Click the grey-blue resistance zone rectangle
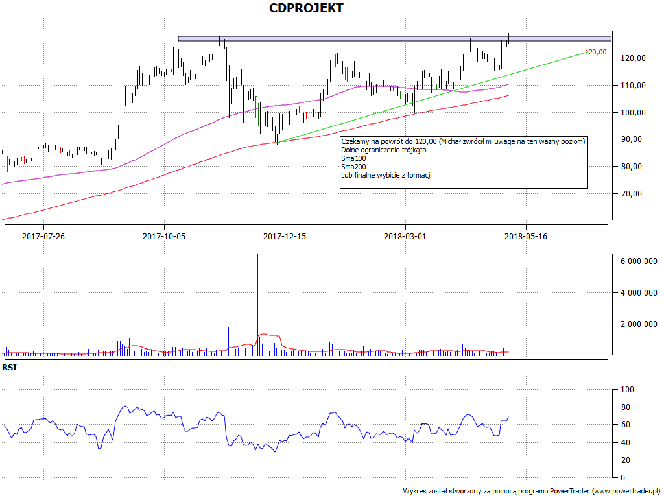Viewport: 664px width, 498px height. pyautogui.click(x=394, y=38)
